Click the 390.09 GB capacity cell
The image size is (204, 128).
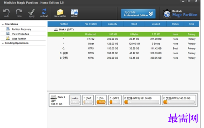[x=113, y=58]
